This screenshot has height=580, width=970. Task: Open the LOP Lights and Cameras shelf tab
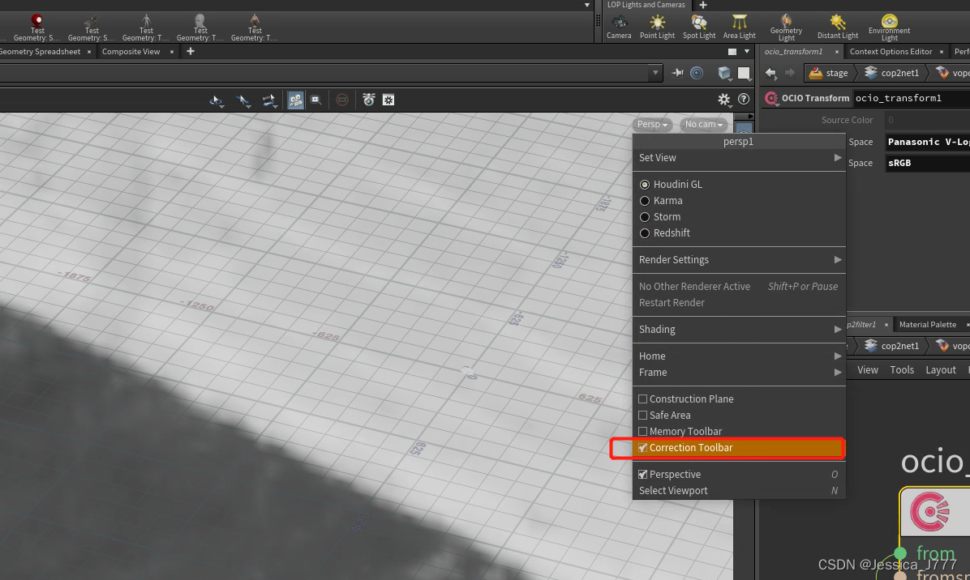pyautogui.click(x=646, y=5)
